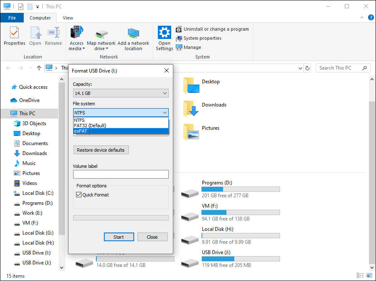Collapse the ribbon with the chevron

[x=361, y=17]
